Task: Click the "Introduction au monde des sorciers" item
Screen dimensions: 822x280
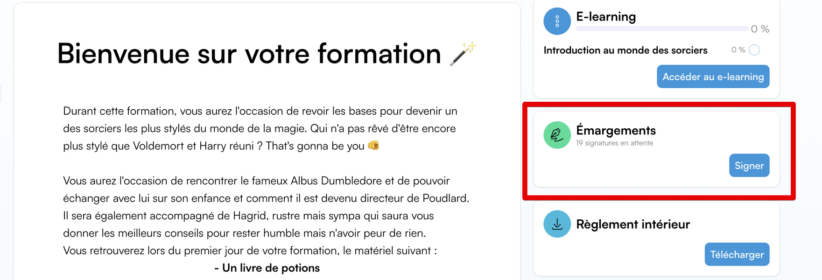Action: [625, 50]
